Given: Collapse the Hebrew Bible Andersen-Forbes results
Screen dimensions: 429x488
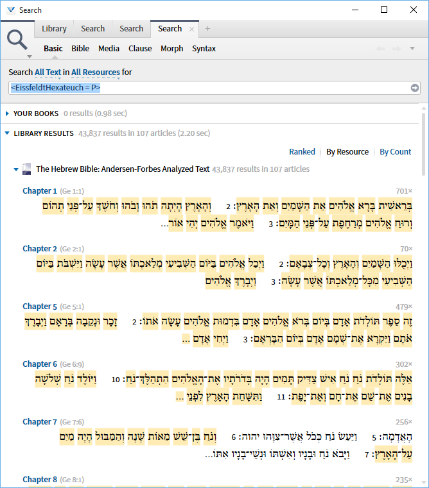Looking at the screenshot, I should point(16,169).
